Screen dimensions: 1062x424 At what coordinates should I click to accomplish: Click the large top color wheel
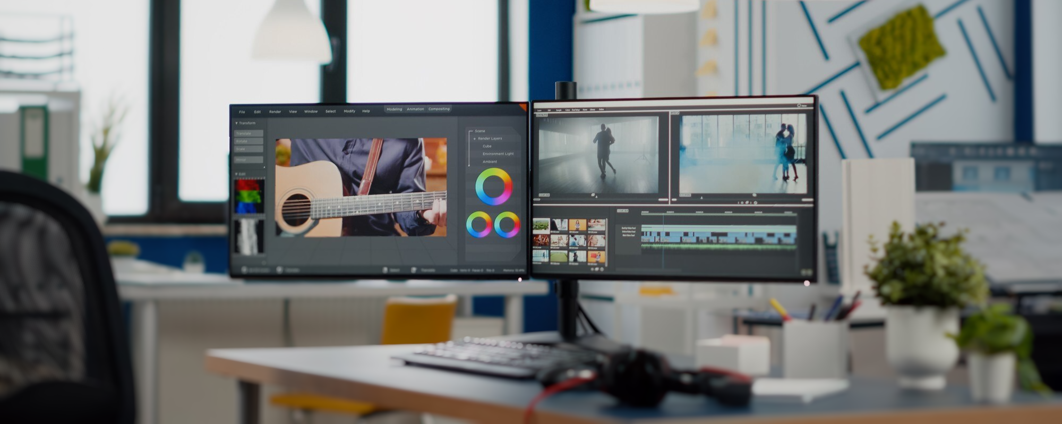point(493,186)
